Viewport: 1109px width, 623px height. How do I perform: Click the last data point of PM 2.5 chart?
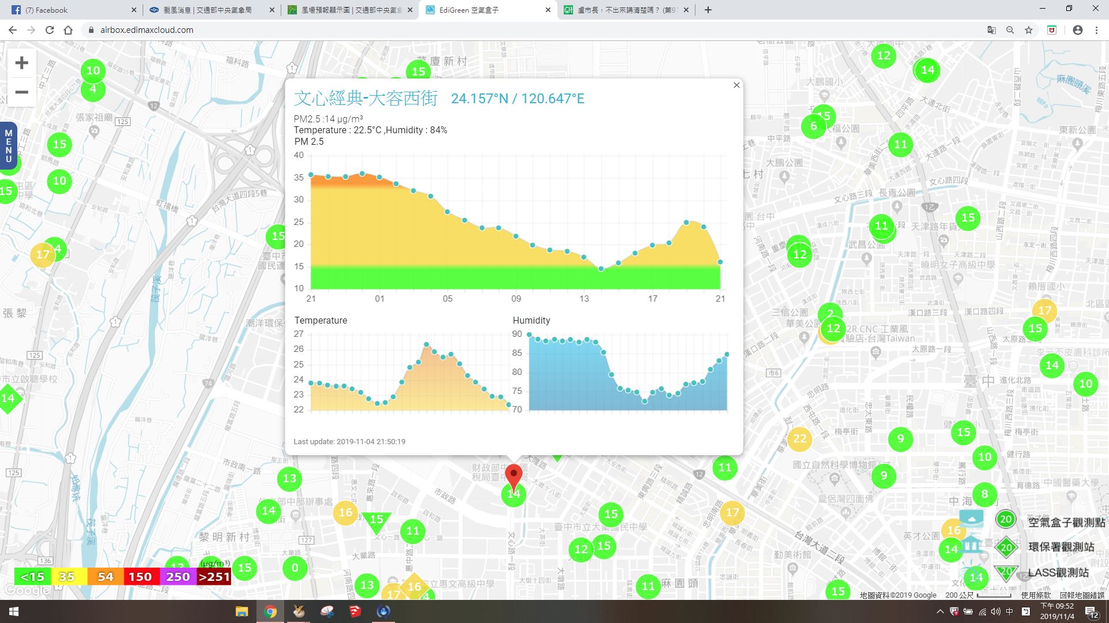[720, 262]
